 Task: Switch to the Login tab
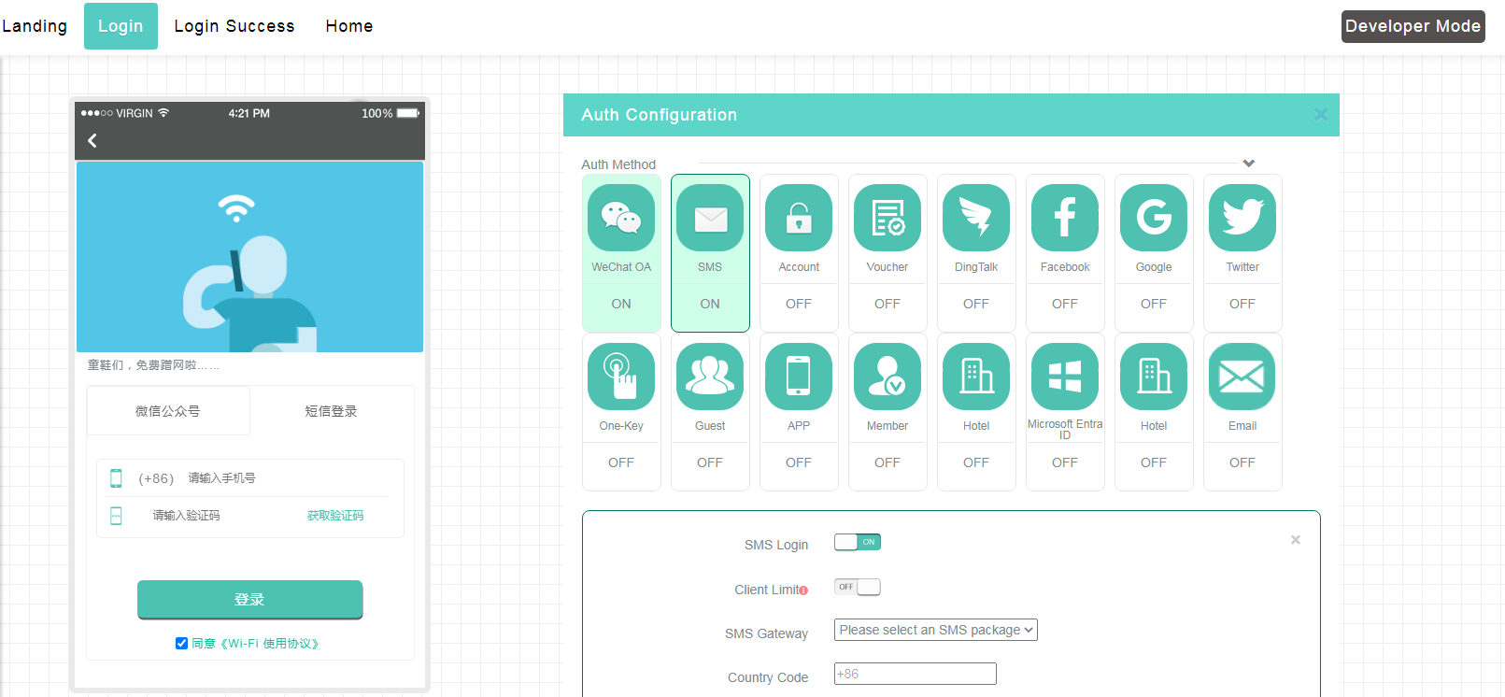121,26
